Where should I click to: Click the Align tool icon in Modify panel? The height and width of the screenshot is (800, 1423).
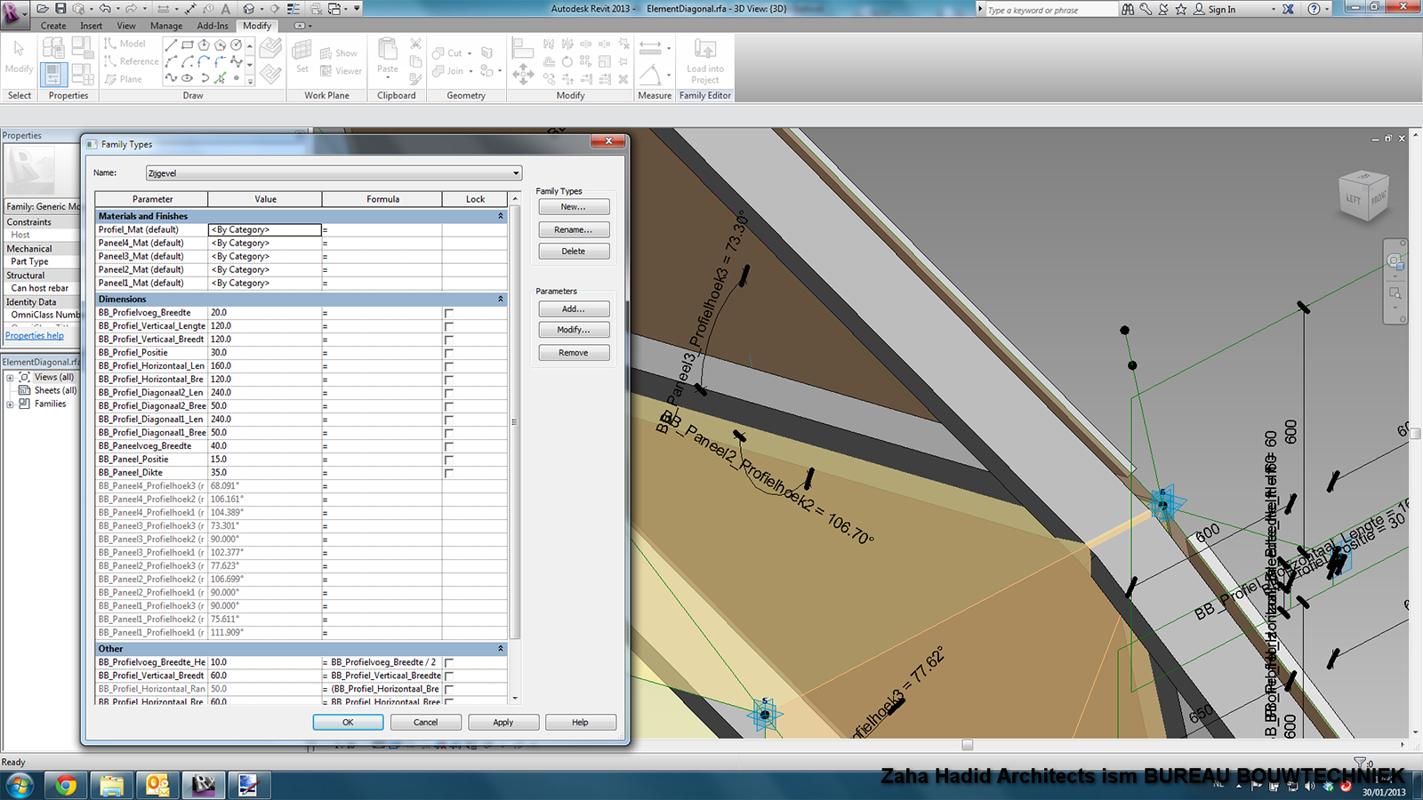coord(523,48)
